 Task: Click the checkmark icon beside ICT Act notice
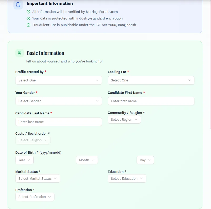[28, 25]
